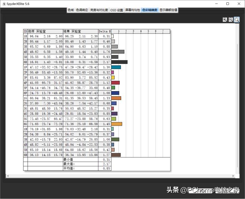
Task: Click sample value 83.61 in row 3F
Action: [34, 77]
